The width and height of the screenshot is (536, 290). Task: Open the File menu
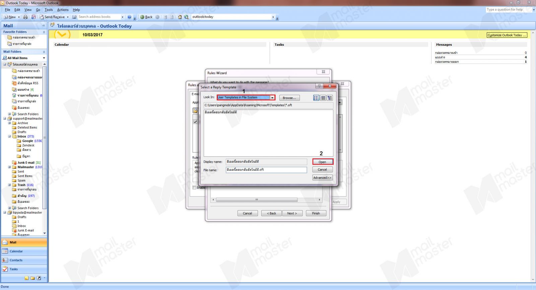pyautogui.click(x=7, y=10)
